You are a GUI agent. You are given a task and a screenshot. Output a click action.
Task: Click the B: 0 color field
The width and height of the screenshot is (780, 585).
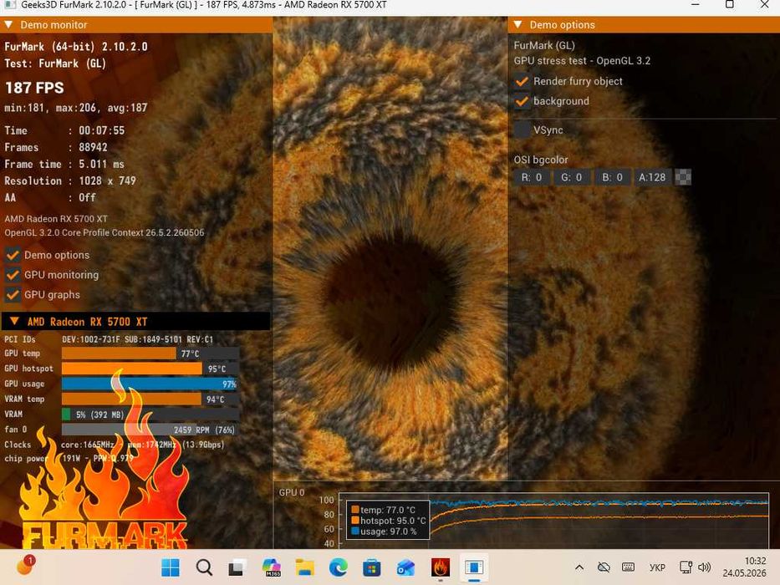point(612,177)
